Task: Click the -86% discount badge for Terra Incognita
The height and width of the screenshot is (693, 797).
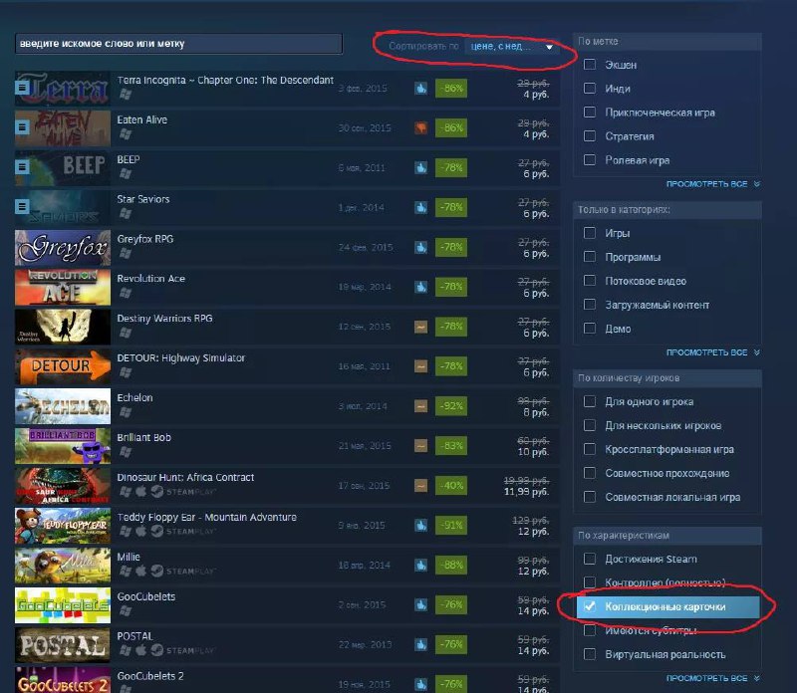Action: [x=451, y=89]
